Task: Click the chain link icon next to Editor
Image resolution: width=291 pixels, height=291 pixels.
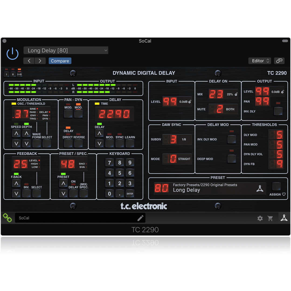Action: pos(279,61)
